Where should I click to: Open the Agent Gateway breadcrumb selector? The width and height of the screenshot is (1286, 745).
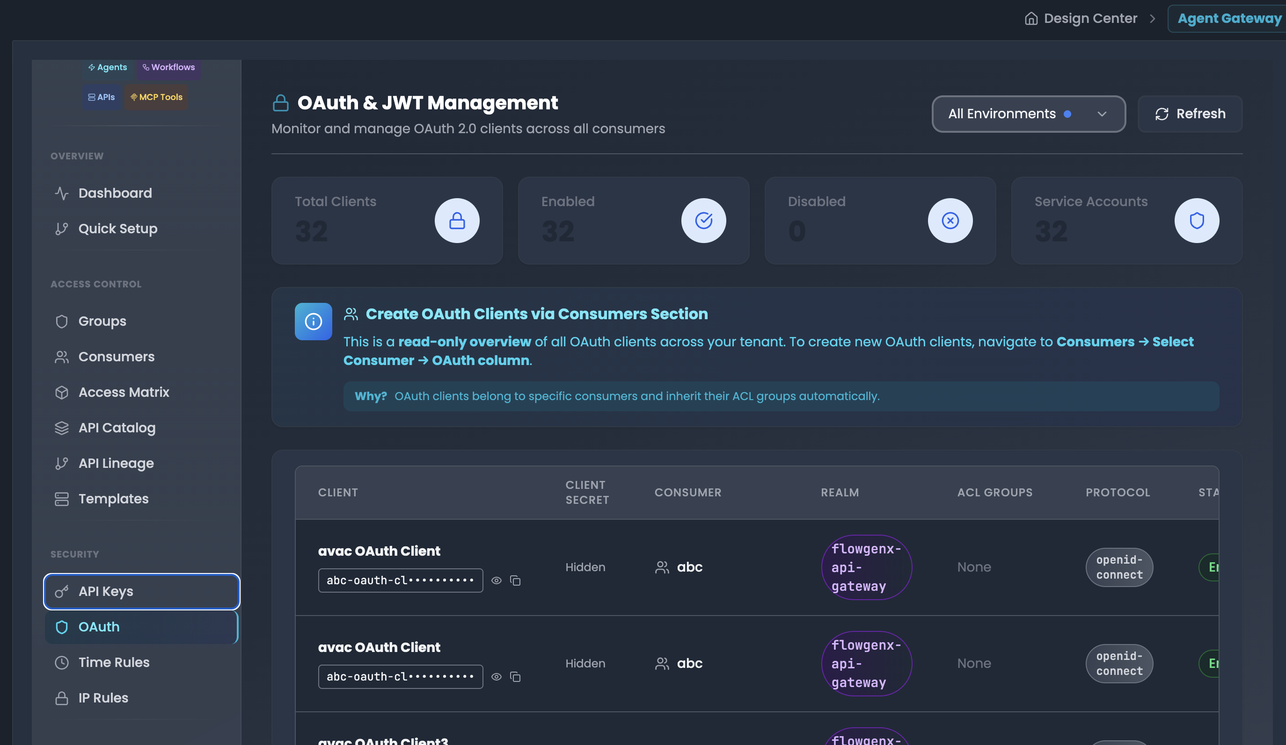[1229, 19]
